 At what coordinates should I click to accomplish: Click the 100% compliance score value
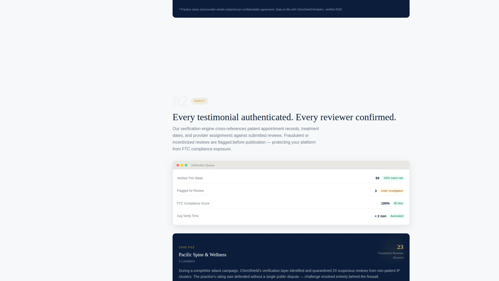(385, 203)
